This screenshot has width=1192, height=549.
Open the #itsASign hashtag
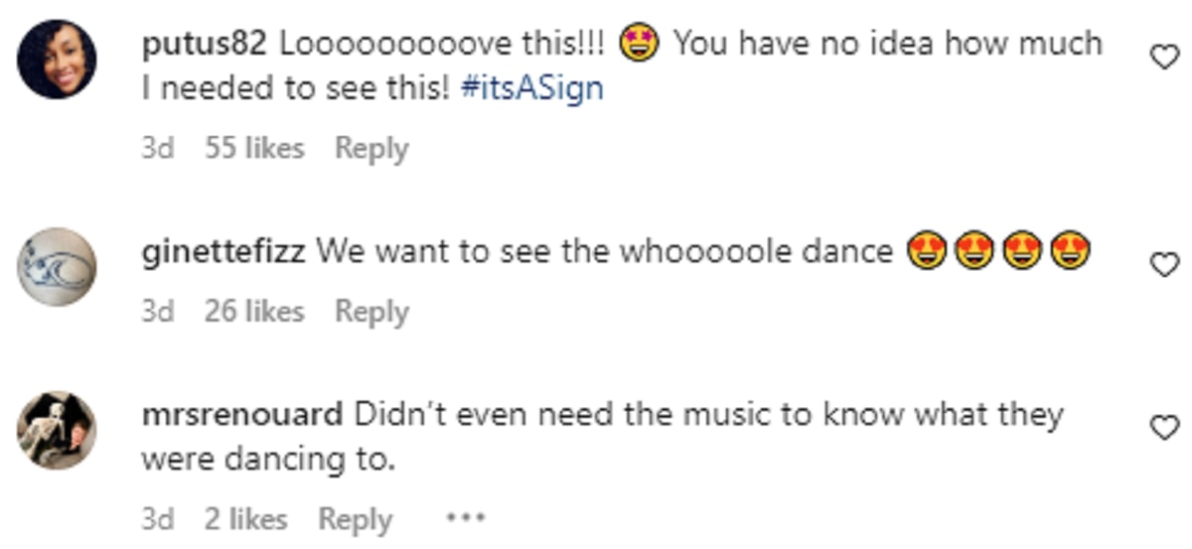531,88
